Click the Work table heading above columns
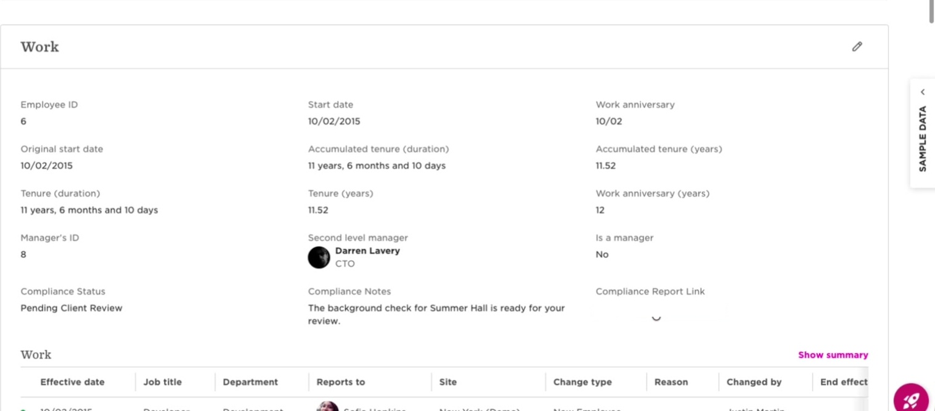Viewport: 935px width, 411px height. [x=36, y=355]
